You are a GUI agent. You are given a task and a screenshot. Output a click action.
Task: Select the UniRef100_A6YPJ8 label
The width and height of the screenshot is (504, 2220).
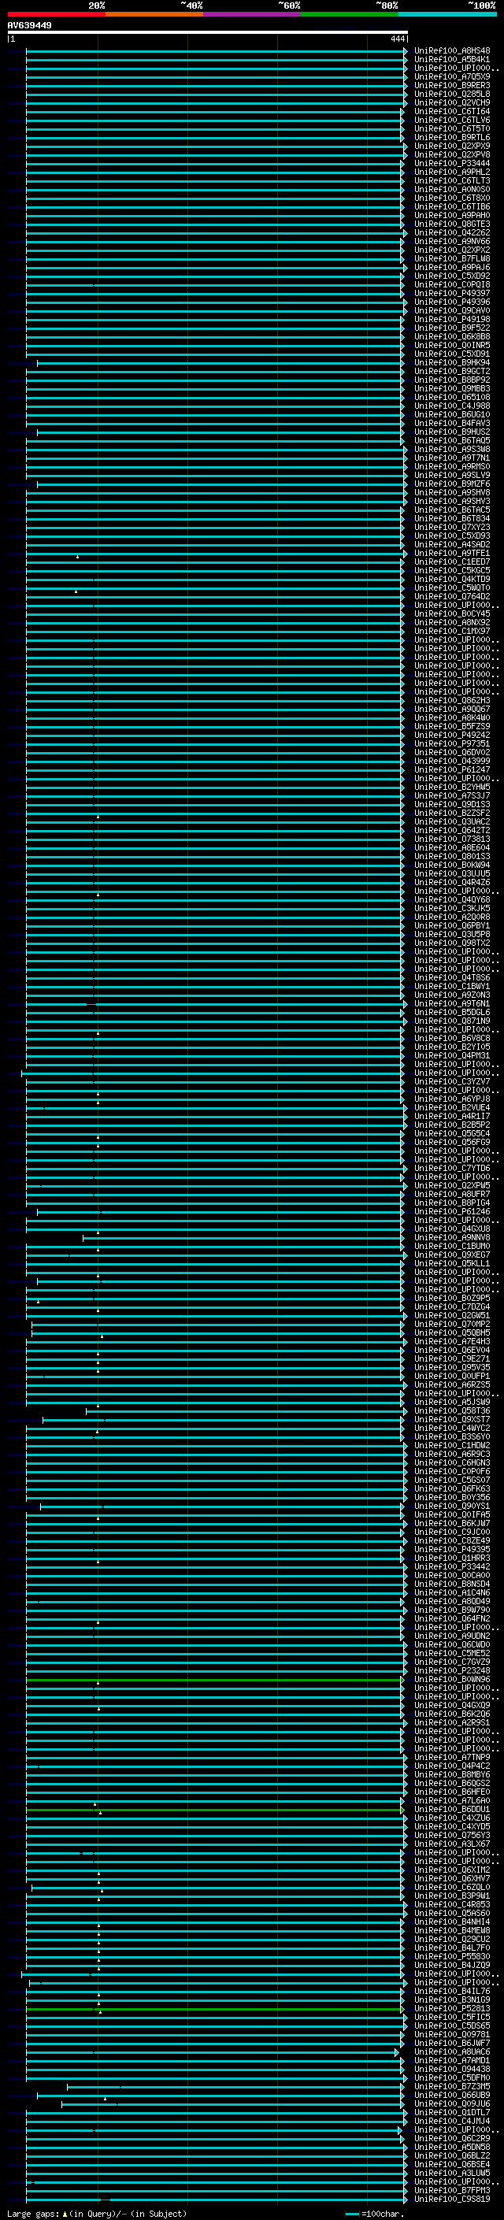click(x=451, y=1099)
